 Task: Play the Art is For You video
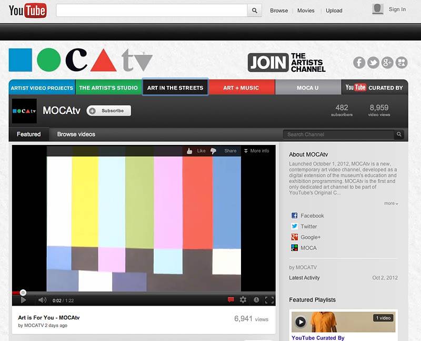(23, 300)
